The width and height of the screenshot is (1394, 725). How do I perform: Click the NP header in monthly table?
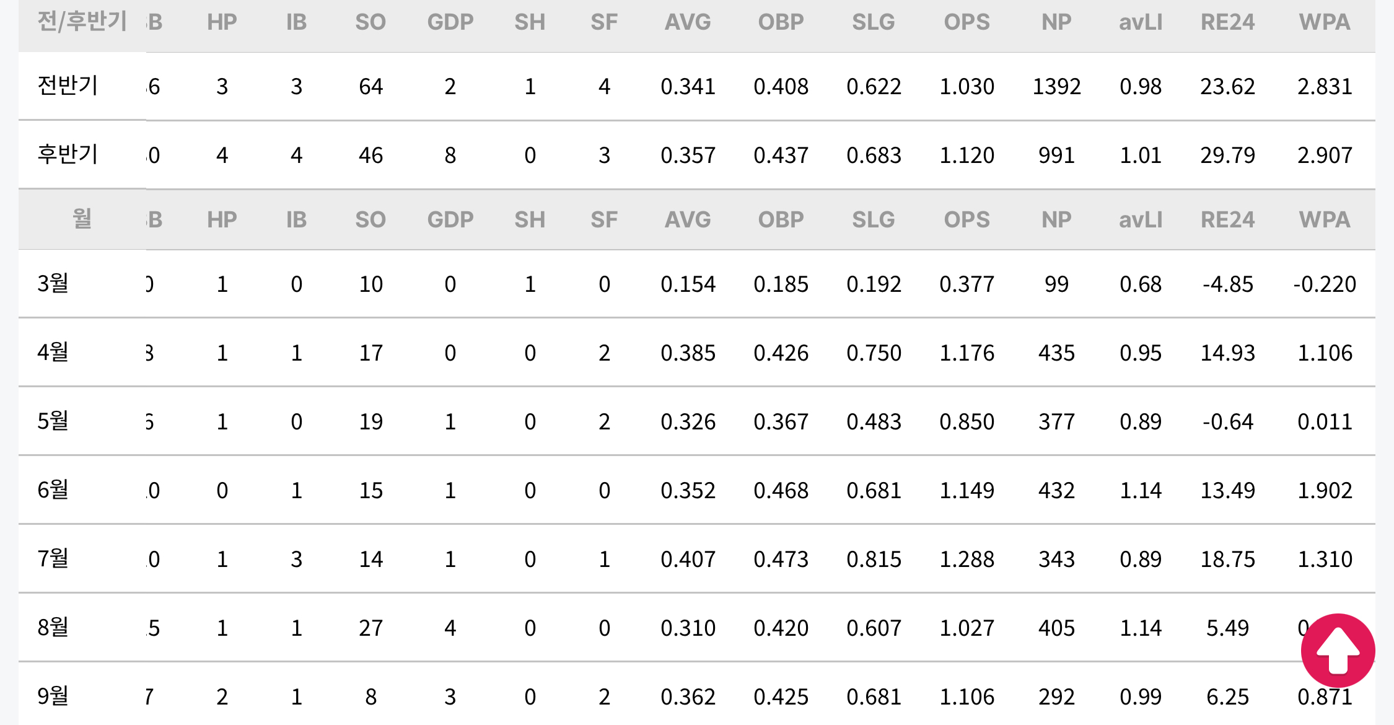[1056, 220]
